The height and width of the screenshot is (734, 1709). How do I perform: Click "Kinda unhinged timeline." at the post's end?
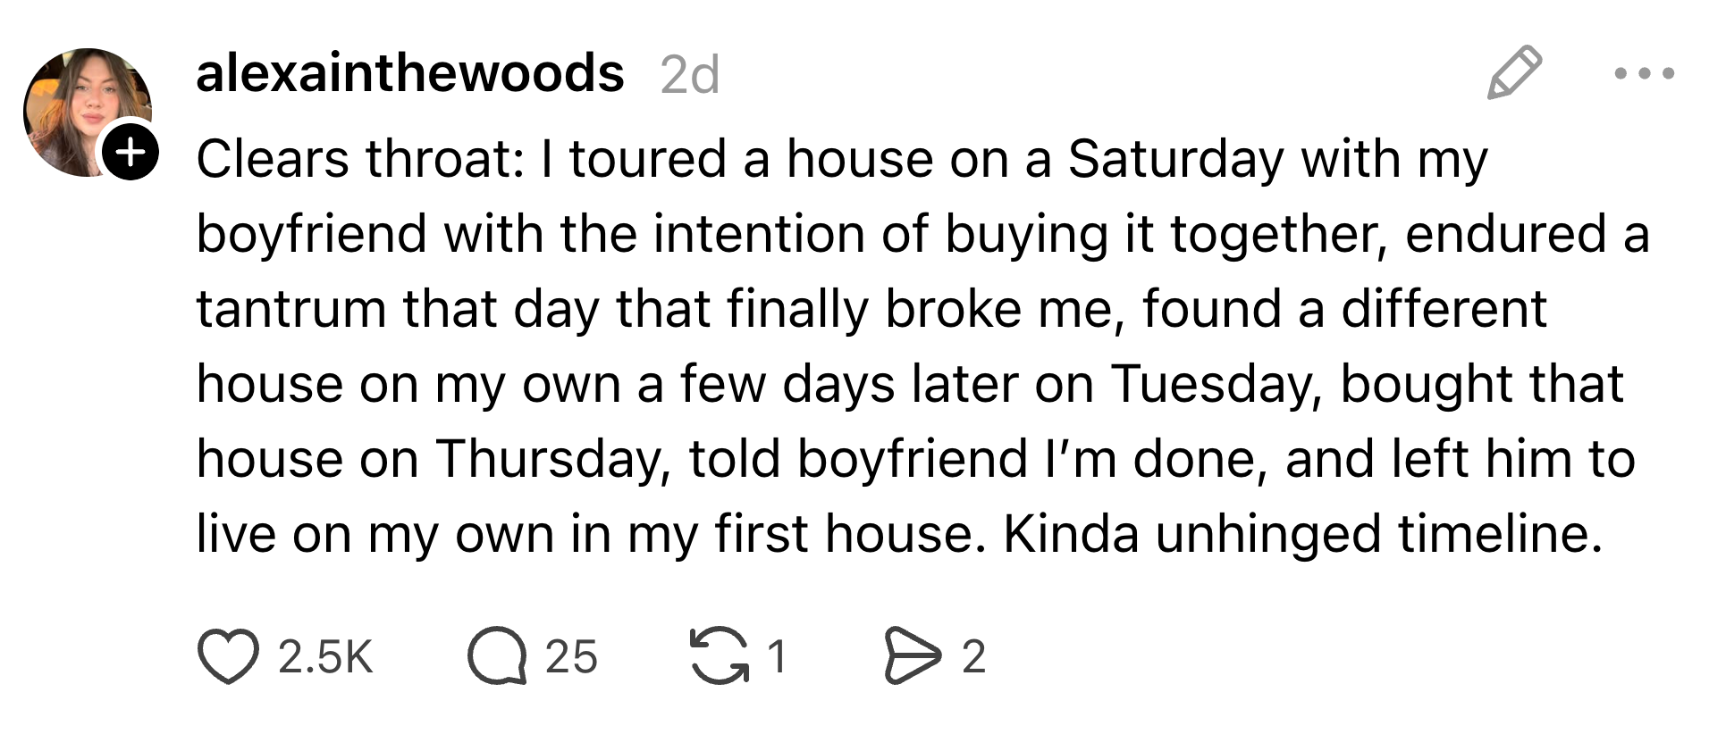coord(1302,535)
